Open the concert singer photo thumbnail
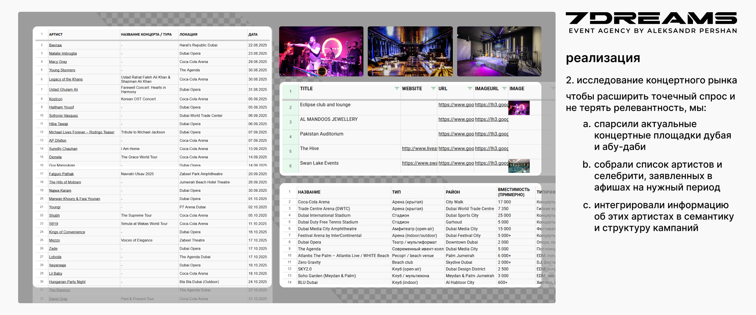This screenshot has height=315, width=756. [x=321, y=51]
